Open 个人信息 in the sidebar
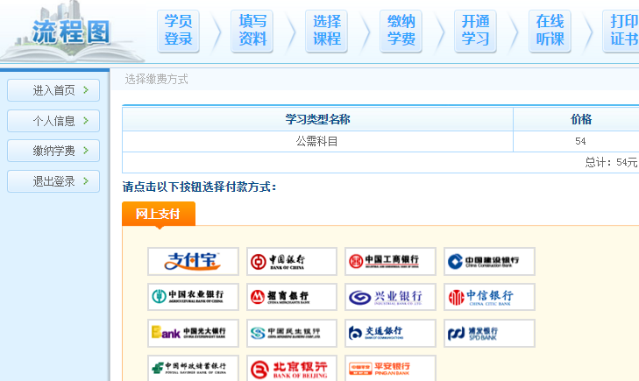The width and height of the screenshot is (639, 381). click(53, 121)
